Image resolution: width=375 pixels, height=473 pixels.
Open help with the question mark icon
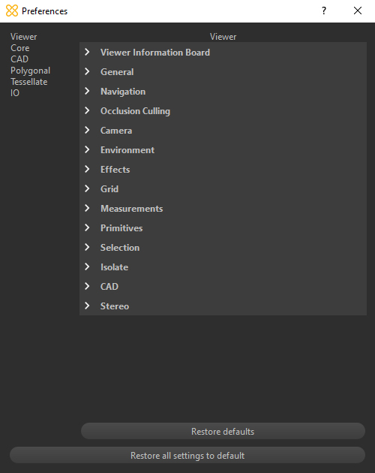point(324,11)
